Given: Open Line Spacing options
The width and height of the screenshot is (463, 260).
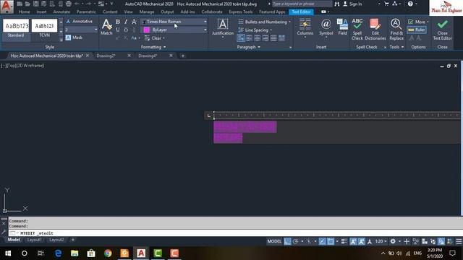Looking at the screenshot, I should [255, 30].
